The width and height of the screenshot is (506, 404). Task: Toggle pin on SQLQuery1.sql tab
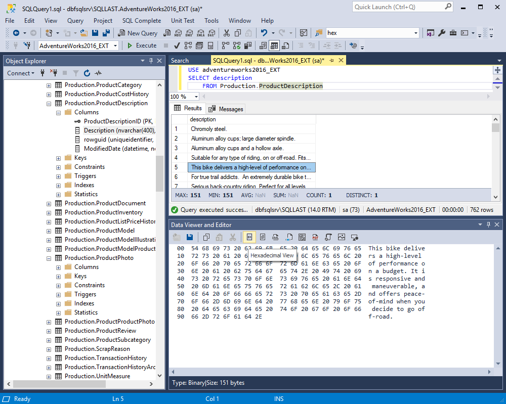pyautogui.click(x=332, y=61)
